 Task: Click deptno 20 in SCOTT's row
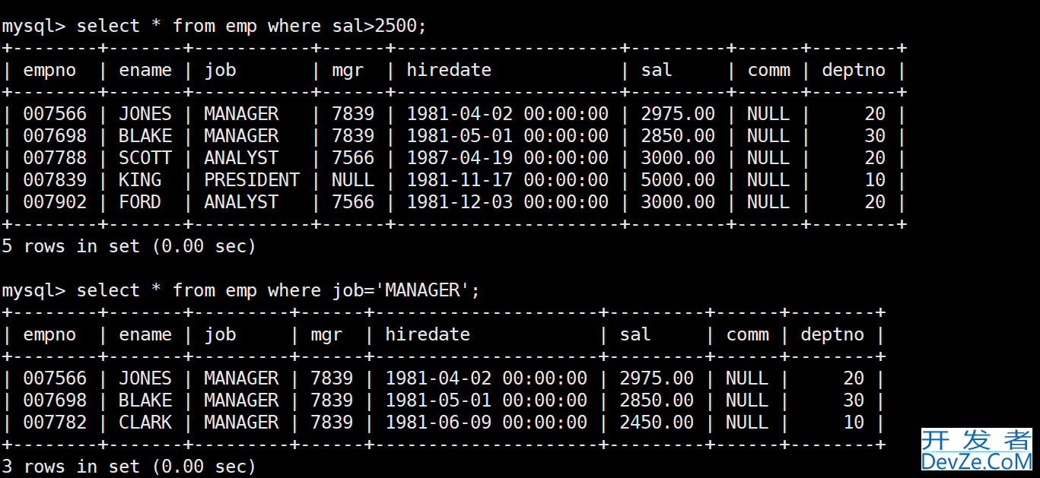tap(875, 158)
